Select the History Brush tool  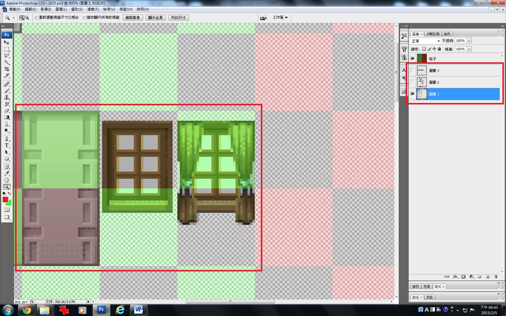pos(7,104)
